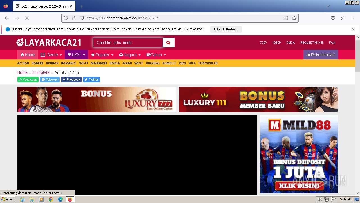Click the site security padlock icon
This screenshot has width=360, height=203.
[x=74, y=18]
